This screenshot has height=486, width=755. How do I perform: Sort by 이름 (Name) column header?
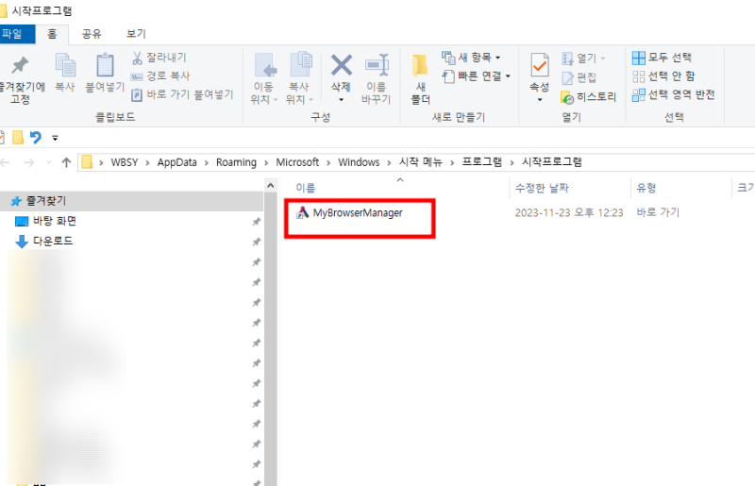click(x=305, y=188)
